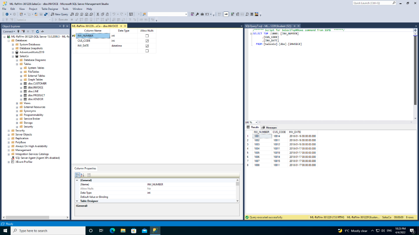
Task: Uncheck Allow Nulls for INV_DATE column
Action: coord(147,46)
